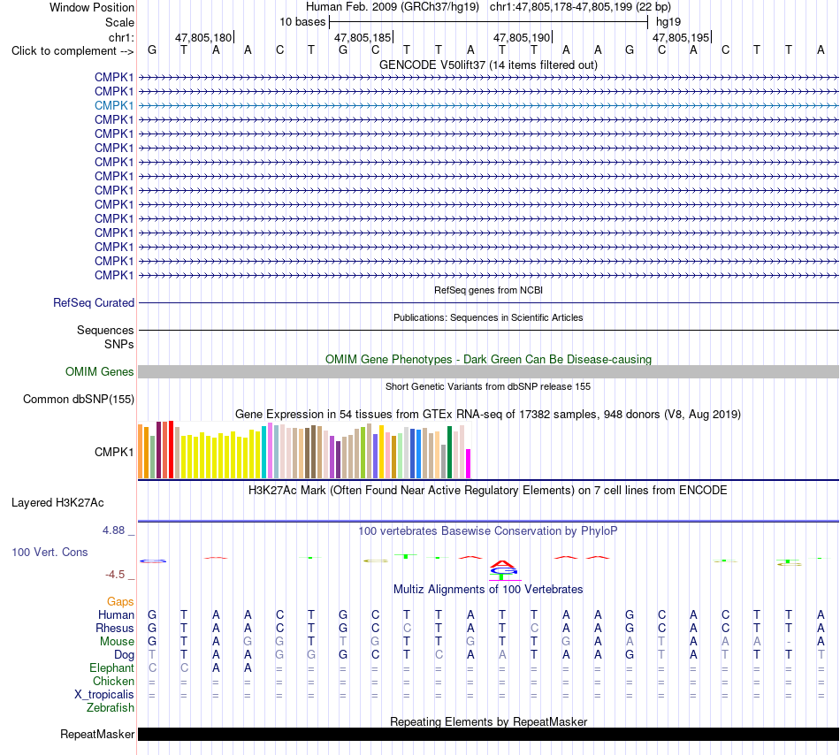Screen dimensions: 840x755
Task: Click the black RepeatMasker item bar
Action: [x=489, y=734]
